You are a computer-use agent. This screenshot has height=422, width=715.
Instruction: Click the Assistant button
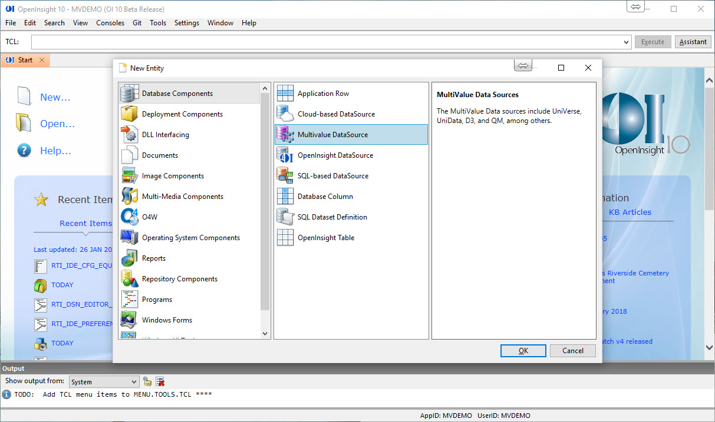tap(693, 42)
